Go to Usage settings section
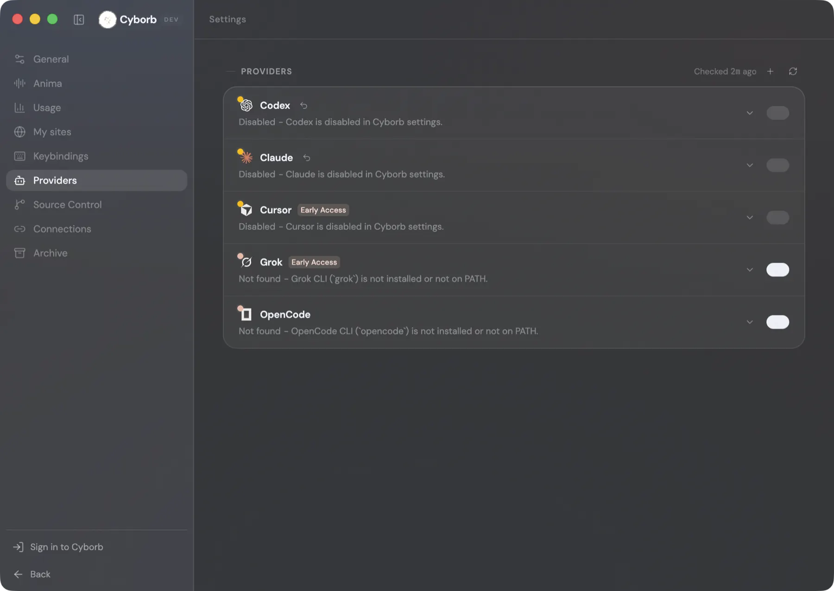834x591 pixels. 96,107
